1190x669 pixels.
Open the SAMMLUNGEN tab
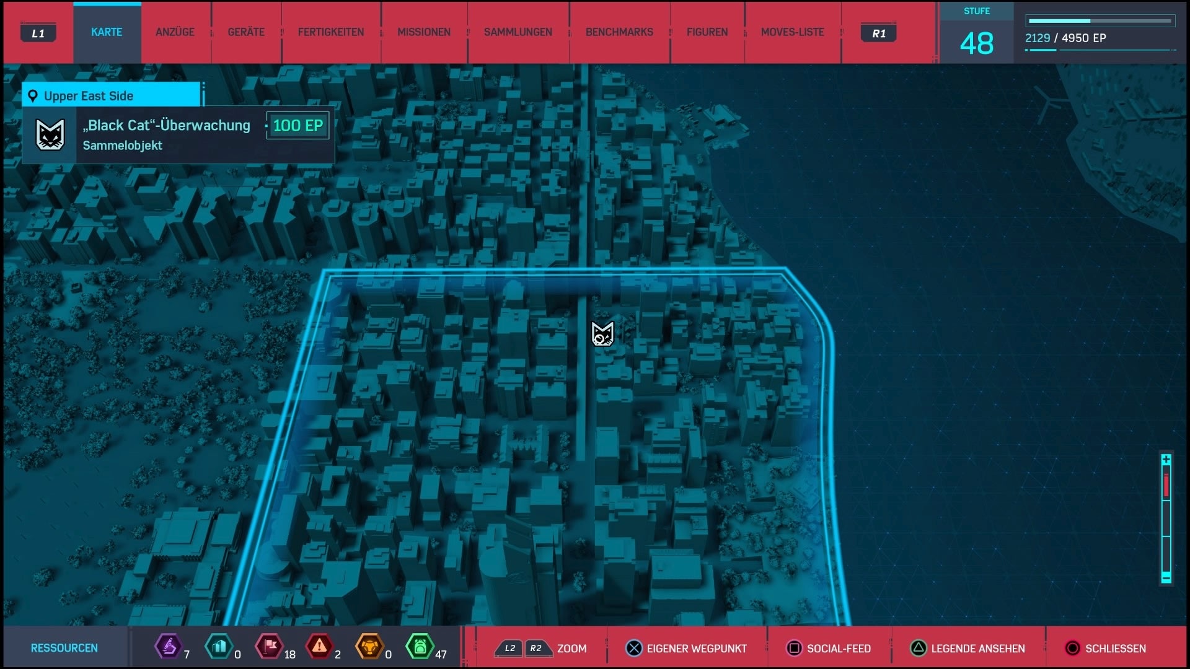click(x=518, y=32)
